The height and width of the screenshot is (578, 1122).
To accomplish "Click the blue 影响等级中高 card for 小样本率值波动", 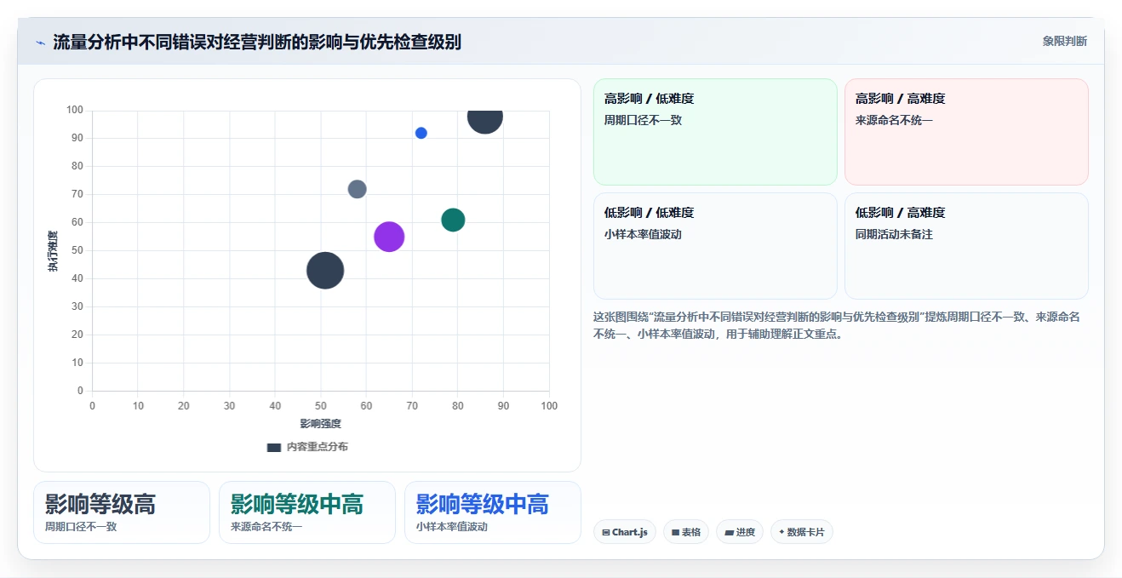I will point(493,512).
